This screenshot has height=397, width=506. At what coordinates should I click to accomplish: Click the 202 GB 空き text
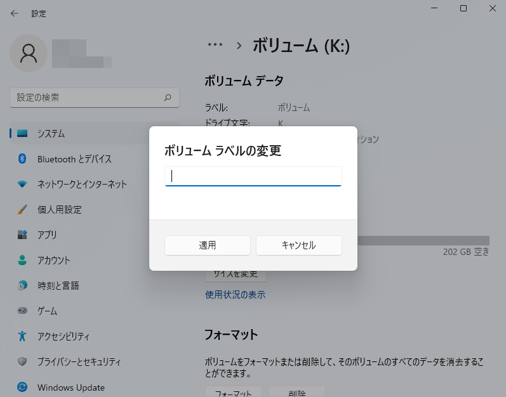pos(466,252)
